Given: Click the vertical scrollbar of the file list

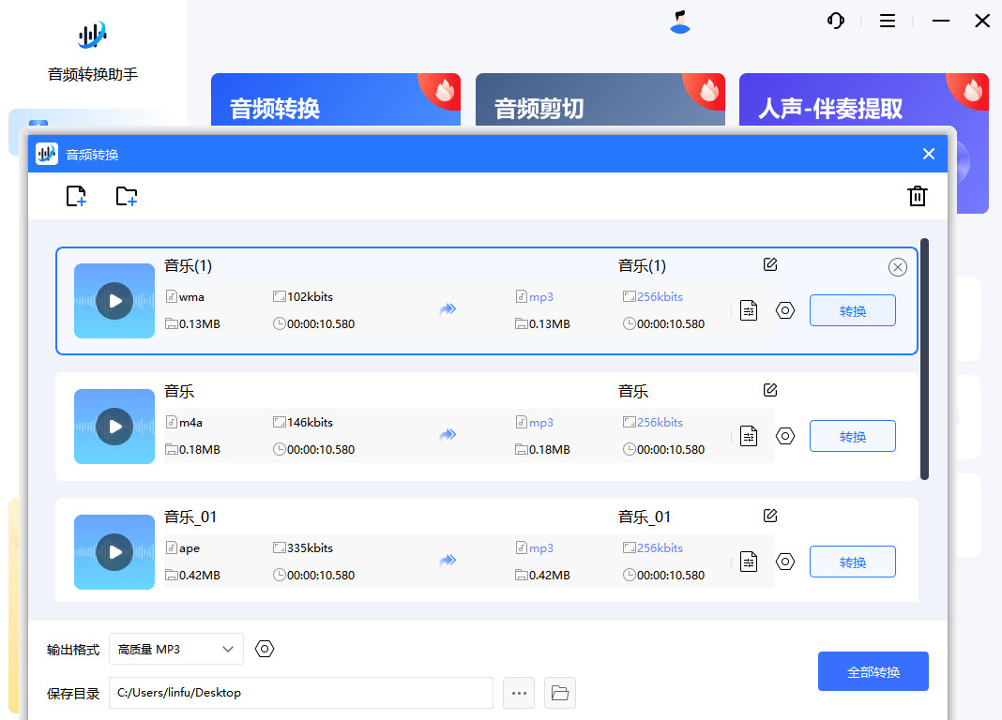Looking at the screenshot, I should [x=924, y=356].
